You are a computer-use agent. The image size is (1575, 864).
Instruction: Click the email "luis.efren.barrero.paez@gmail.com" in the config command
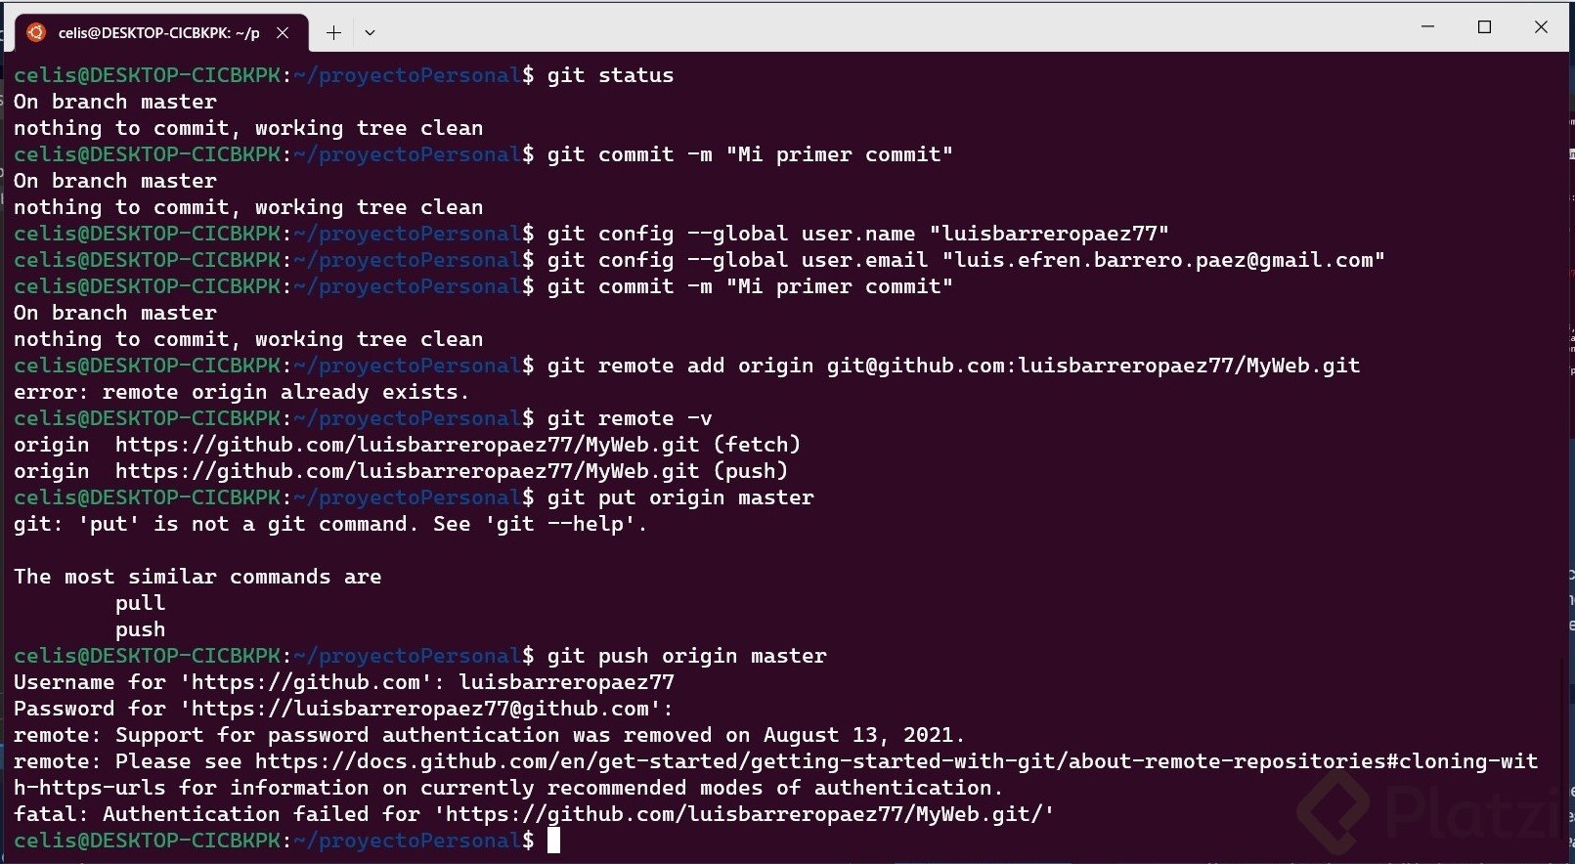(x=1163, y=260)
